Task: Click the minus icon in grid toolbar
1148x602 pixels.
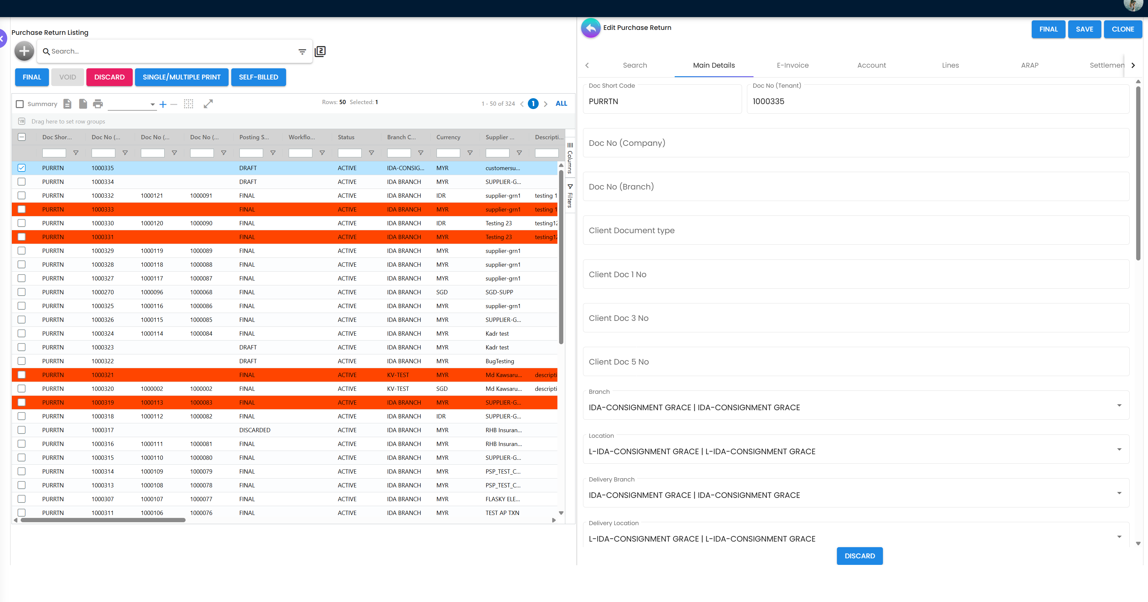Action: point(174,104)
